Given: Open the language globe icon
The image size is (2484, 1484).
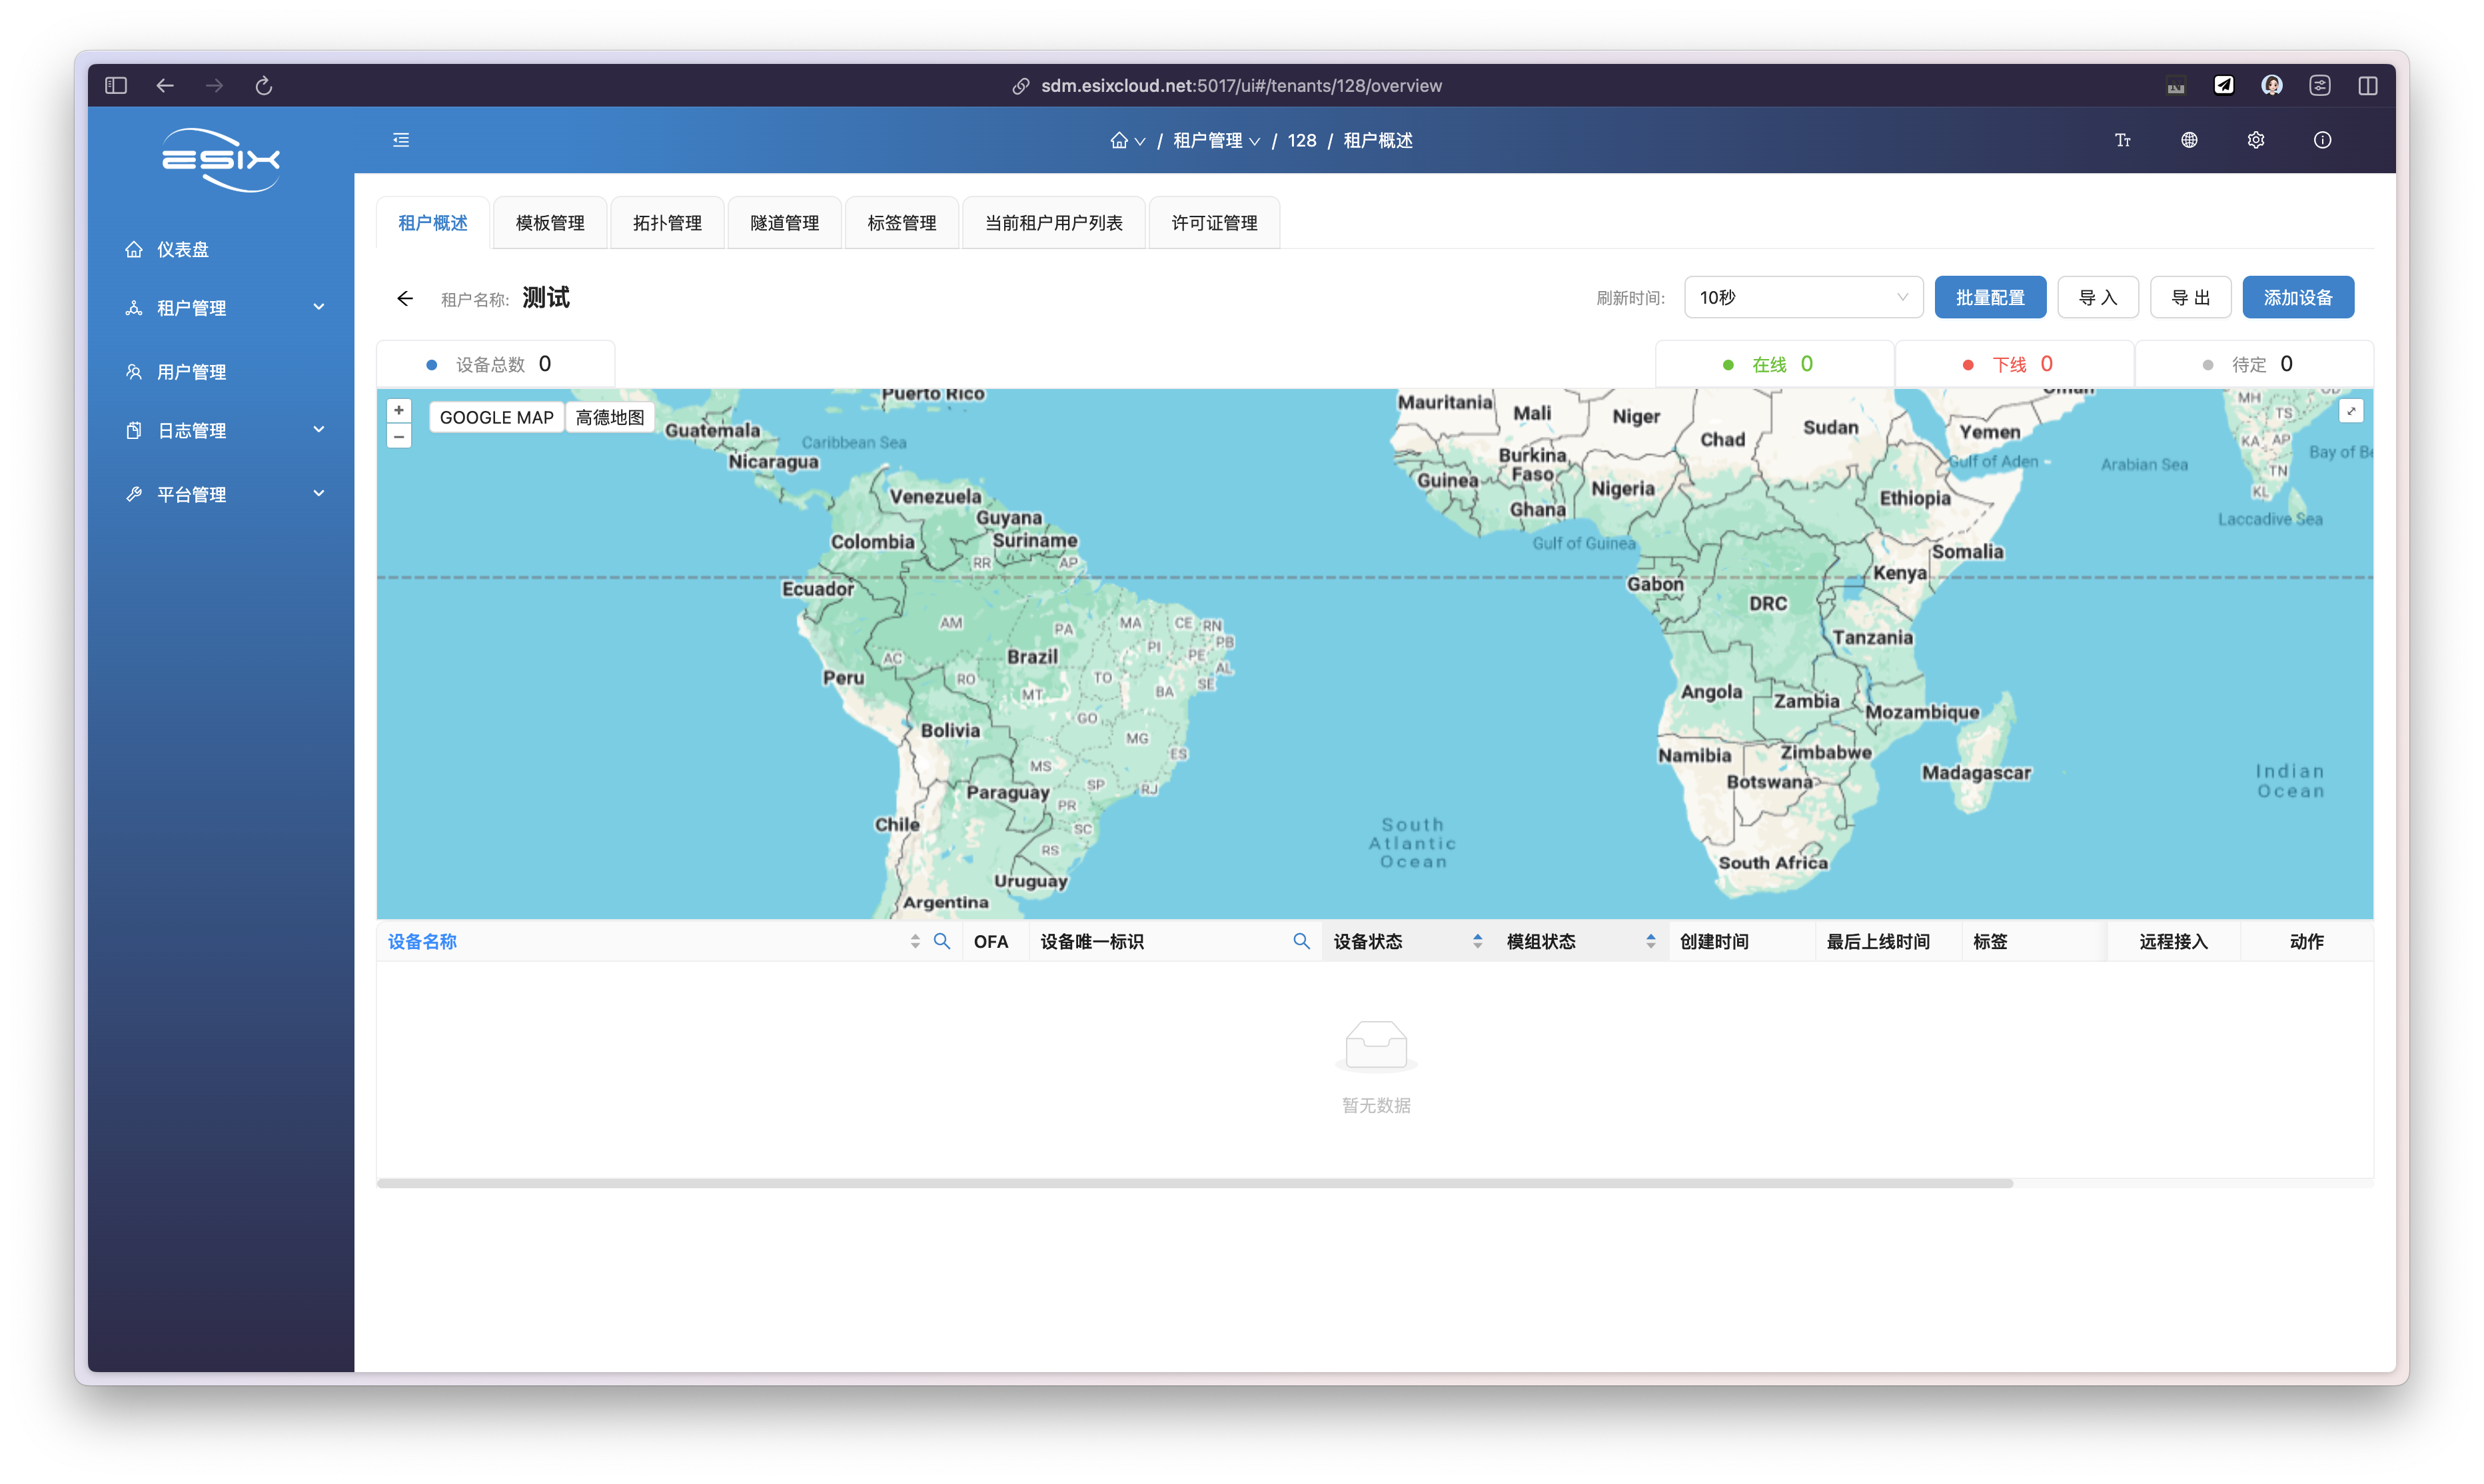Looking at the screenshot, I should 2189,140.
